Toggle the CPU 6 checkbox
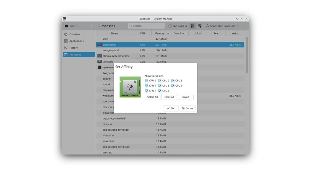 point(177,86)
